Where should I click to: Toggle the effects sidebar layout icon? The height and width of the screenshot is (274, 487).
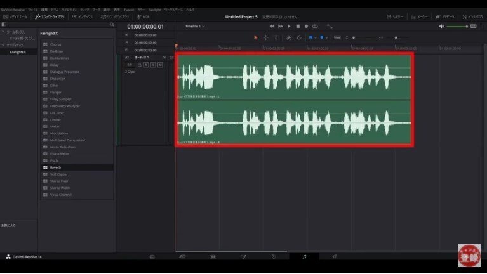(x=4, y=24)
